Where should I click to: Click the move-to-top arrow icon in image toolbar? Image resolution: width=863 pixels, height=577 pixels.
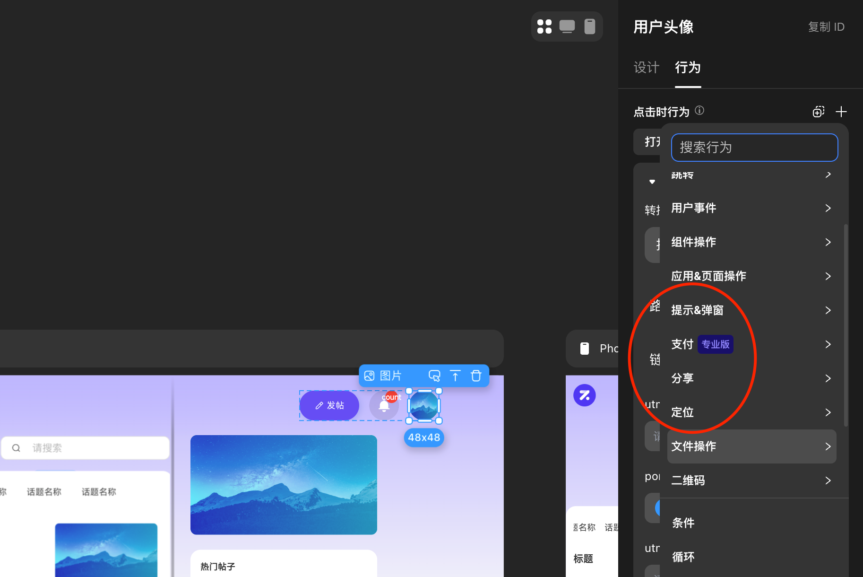455,376
